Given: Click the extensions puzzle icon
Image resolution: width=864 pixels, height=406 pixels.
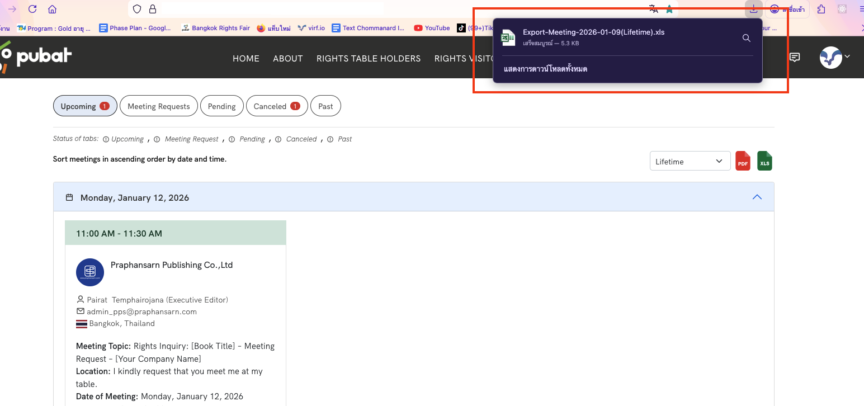Looking at the screenshot, I should tap(820, 9).
